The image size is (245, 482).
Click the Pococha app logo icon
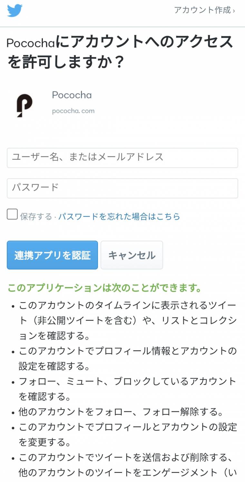(x=24, y=105)
